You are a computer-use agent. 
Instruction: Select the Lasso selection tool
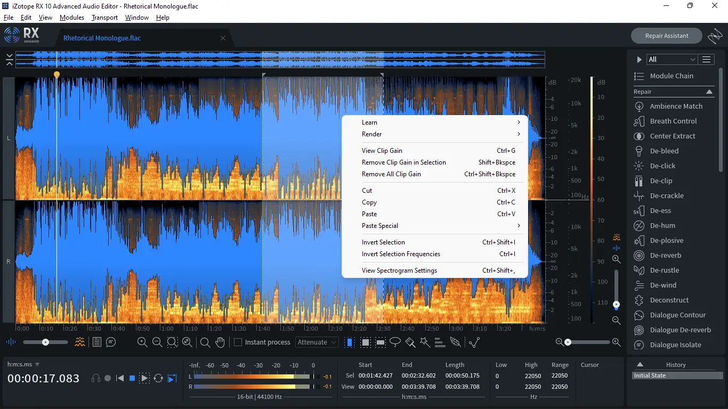pos(395,342)
